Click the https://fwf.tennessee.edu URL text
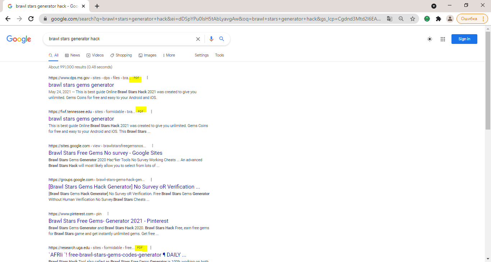Screen dimensions: 491x262 click(70, 112)
